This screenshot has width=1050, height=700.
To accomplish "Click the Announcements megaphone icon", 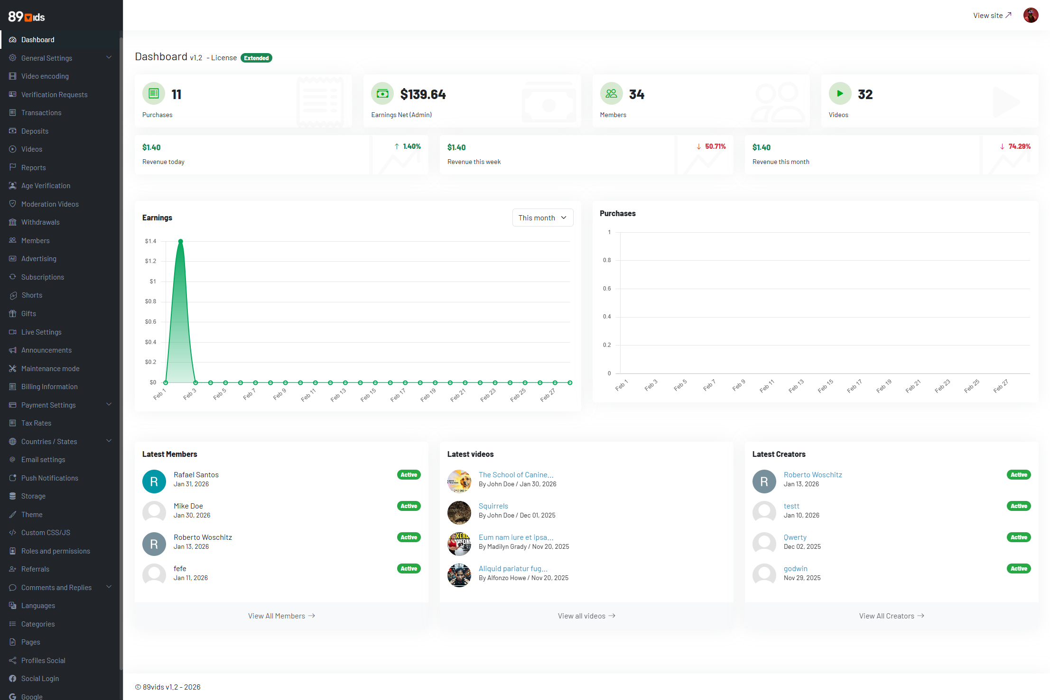I will [13, 350].
